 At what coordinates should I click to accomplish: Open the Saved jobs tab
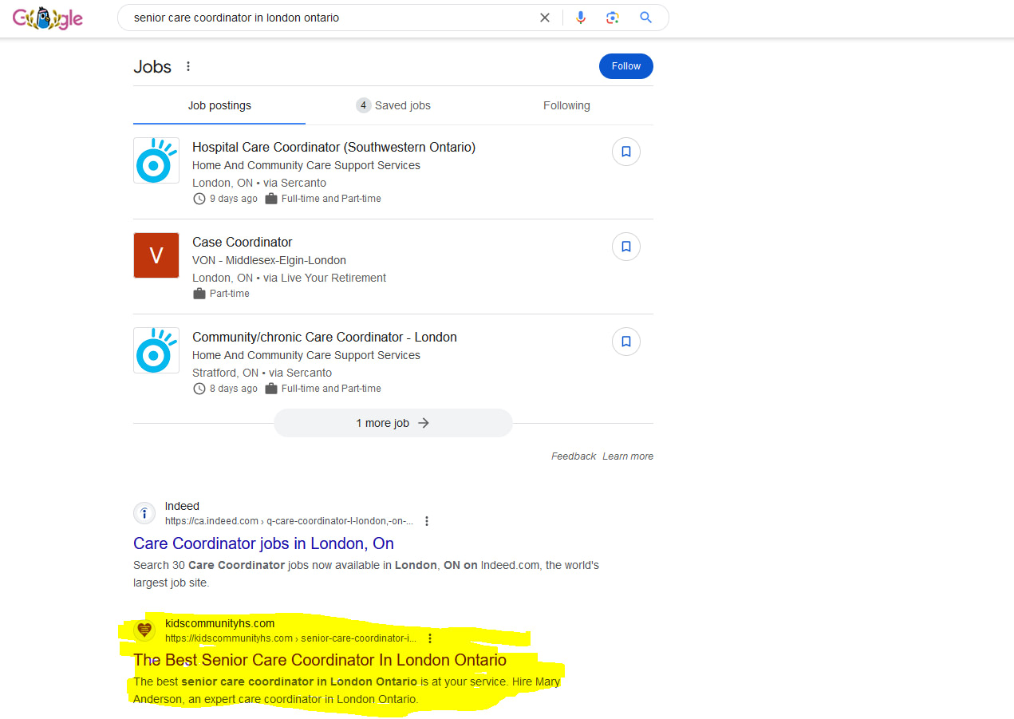(393, 105)
